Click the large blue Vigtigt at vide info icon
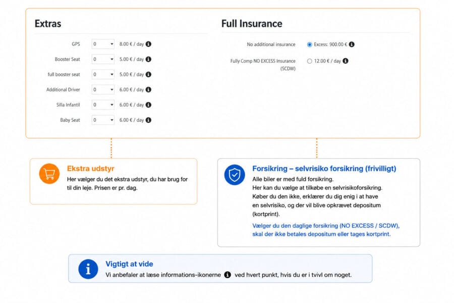The width and height of the screenshot is (454, 303). (x=88, y=269)
